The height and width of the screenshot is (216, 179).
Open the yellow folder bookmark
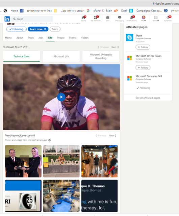click(x=55, y=11)
